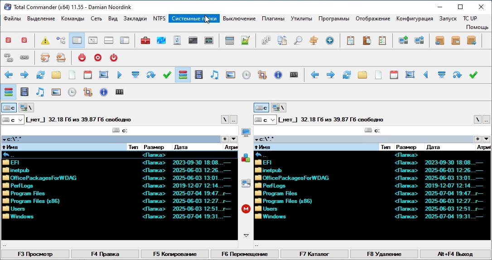The width and height of the screenshot is (492, 260).
Task: Click the two documents sync icon
Action: 282,40
